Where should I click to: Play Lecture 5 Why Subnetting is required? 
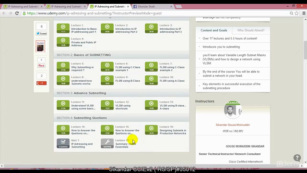pyautogui.click(x=63, y=67)
